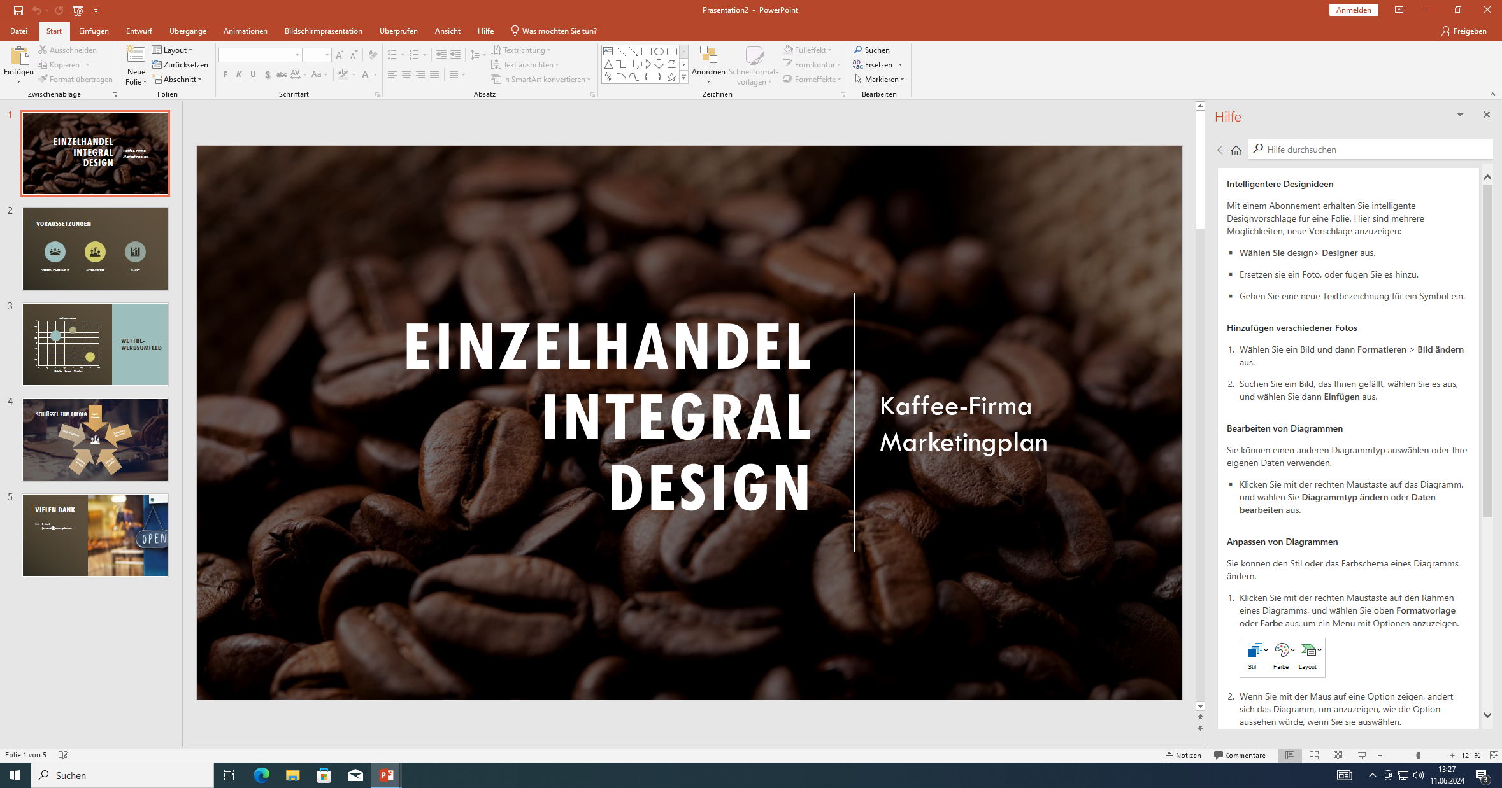The width and height of the screenshot is (1502, 788).
Task: Click the Einfügen paste icon
Action: [x=19, y=56]
